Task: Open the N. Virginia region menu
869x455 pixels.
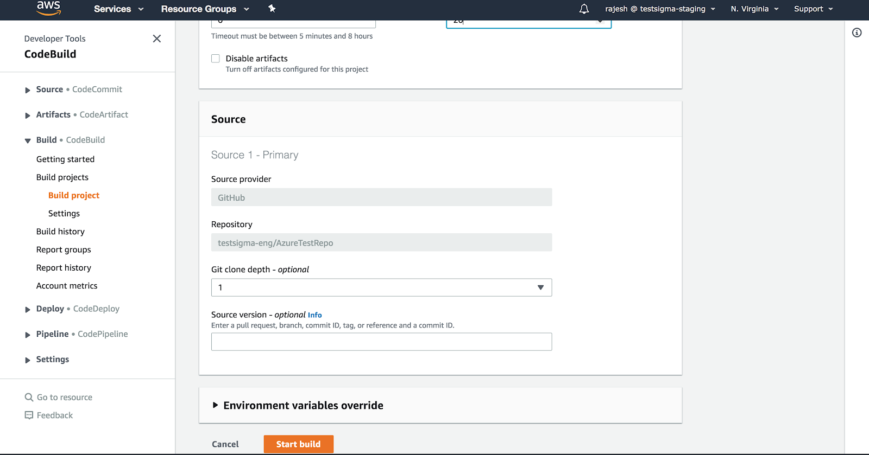Action: pyautogui.click(x=754, y=9)
